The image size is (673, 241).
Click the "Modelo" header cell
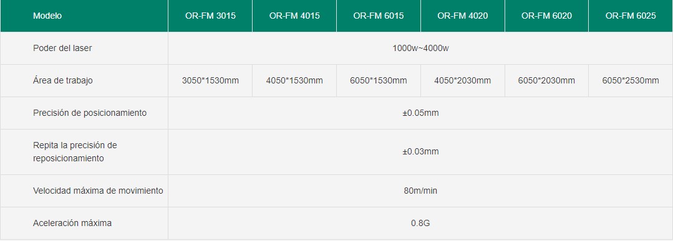84,16
